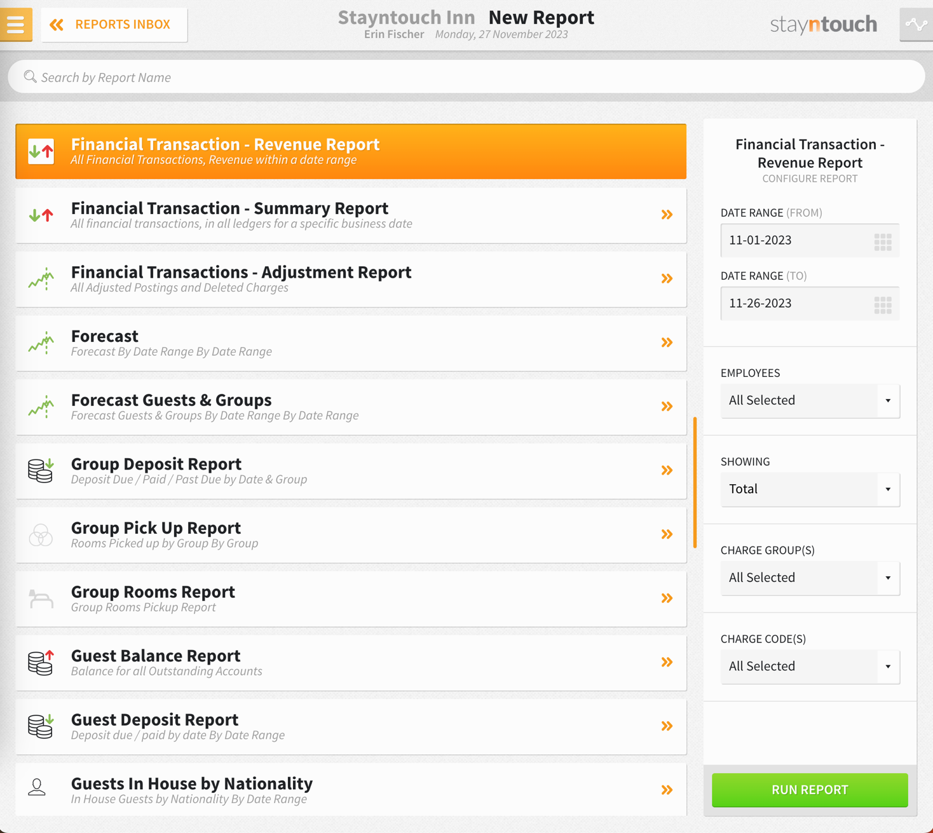933x833 pixels.
Task: Click the Adjustment Report chart icon
Action: pos(41,279)
